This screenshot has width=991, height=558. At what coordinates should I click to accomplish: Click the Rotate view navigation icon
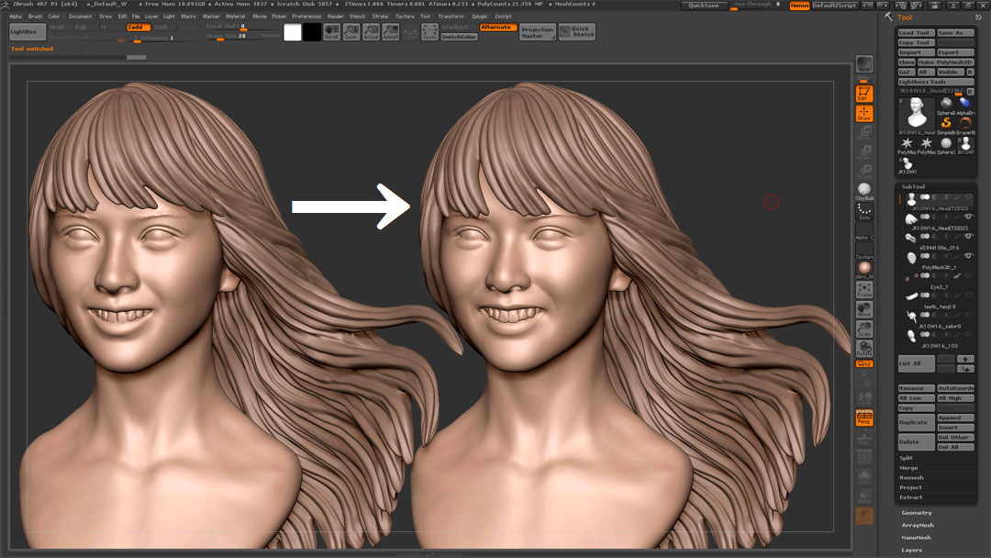coord(864,348)
